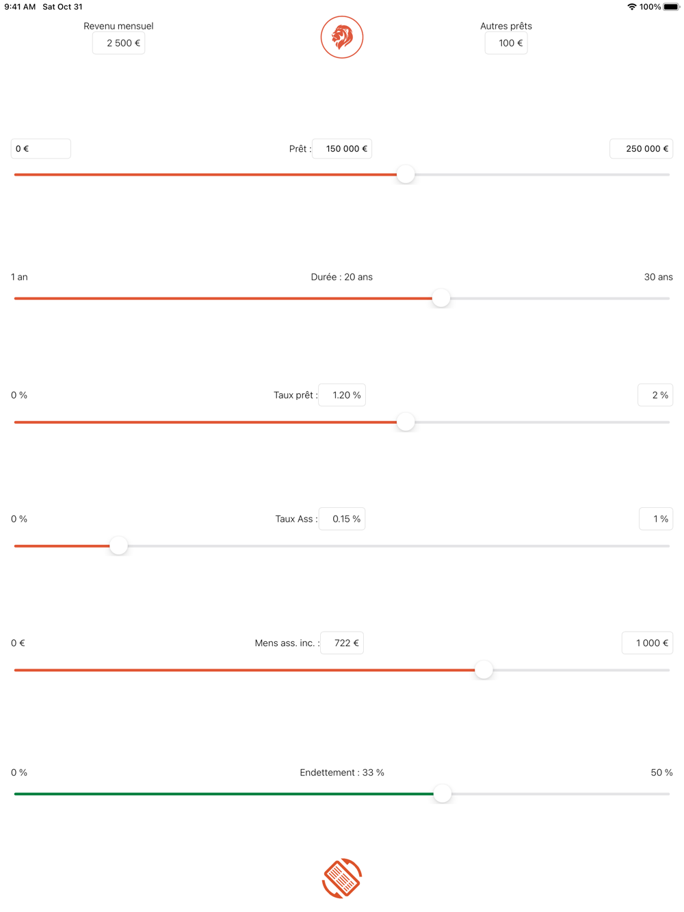Tap the lion logo icon
The width and height of the screenshot is (684, 912).
coord(342,37)
